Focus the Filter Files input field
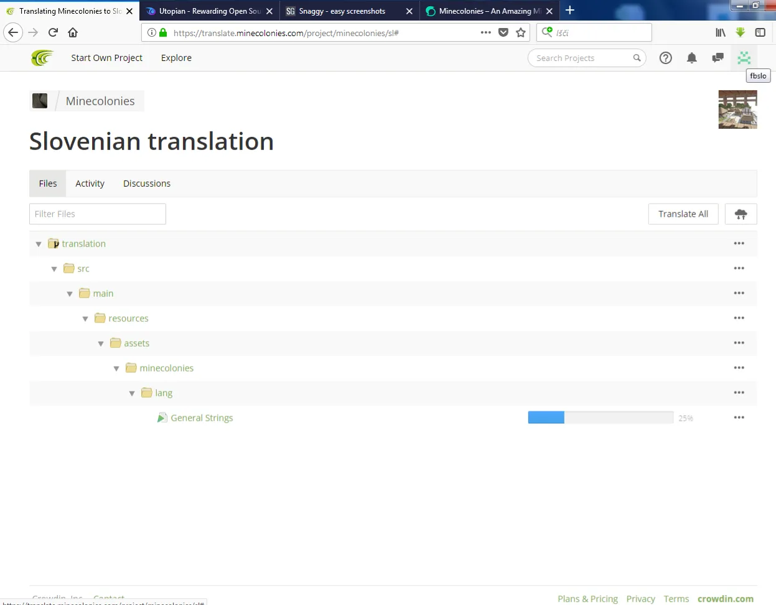The width and height of the screenshot is (776, 605). pos(98,214)
